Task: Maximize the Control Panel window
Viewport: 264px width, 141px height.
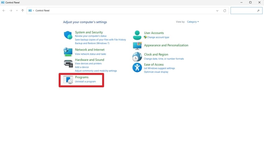Action: coord(250,2)
